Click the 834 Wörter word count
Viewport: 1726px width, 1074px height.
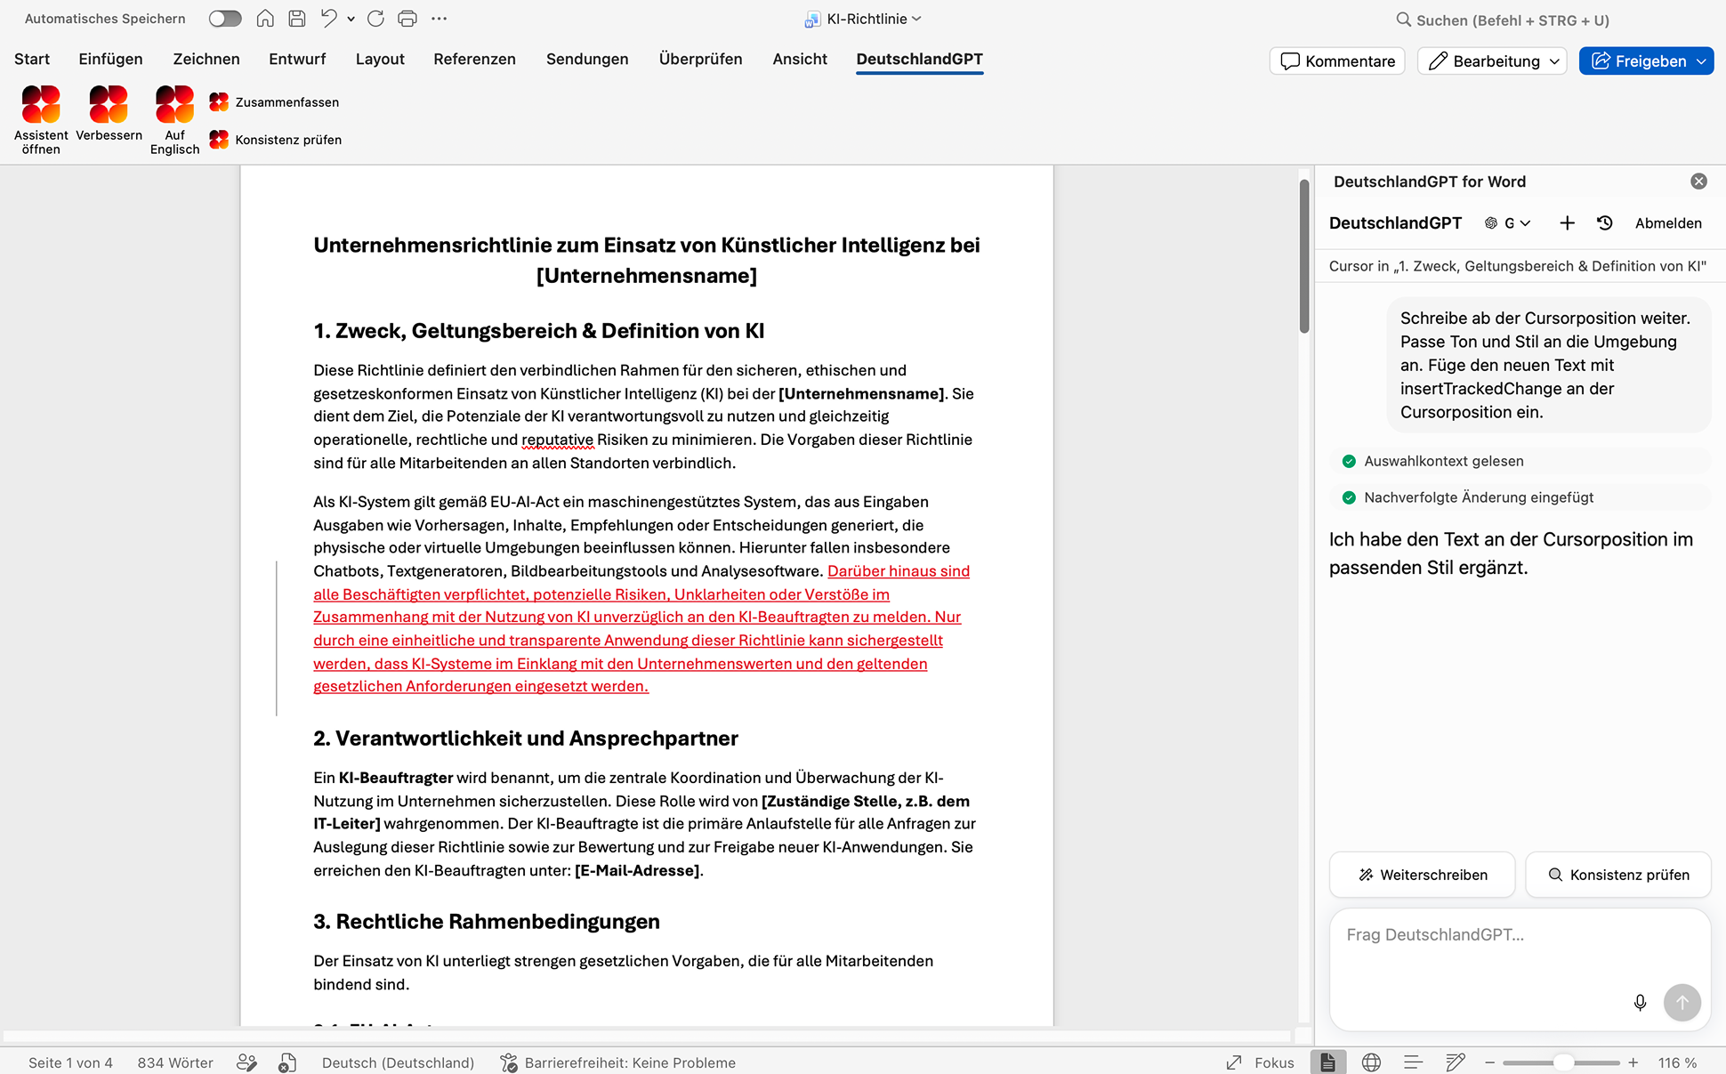(x=175, y=1062)
